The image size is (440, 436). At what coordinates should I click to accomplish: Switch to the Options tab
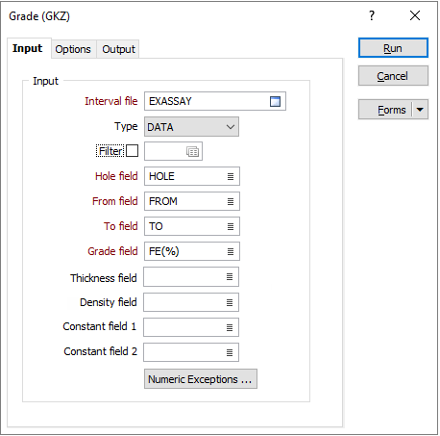click(73, 49)
